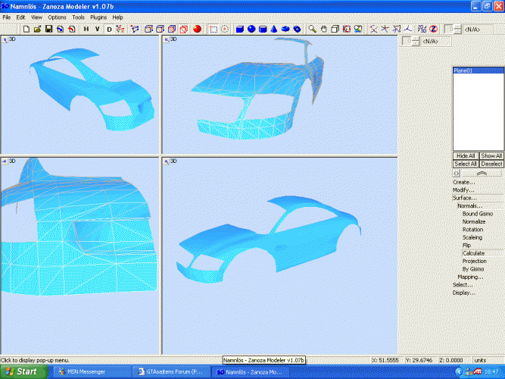Click the New file icon
This screenshot has height=379, width=505.
pos(26,29)
